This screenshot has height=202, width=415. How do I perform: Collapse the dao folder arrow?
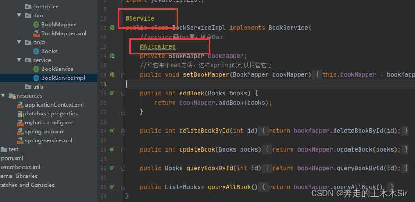(19, 15)
